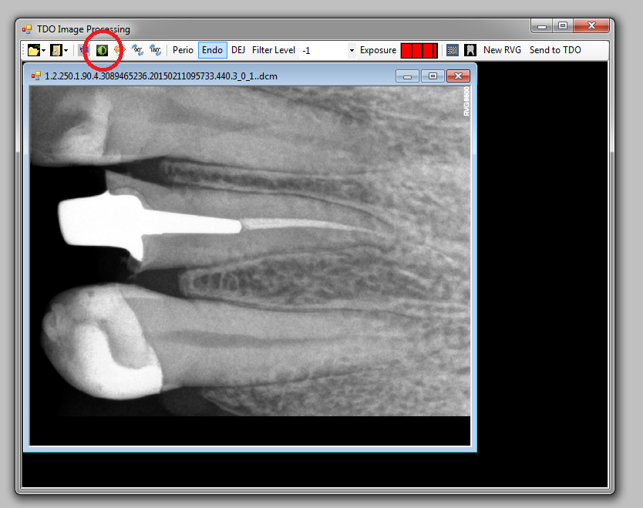The width and height of the screenshot is (643, 508).
Task: Enable the Perio filter mode
Action: tap(183, 50)
